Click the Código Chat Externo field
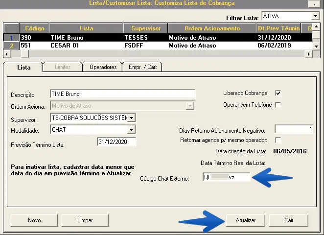 (x=226, y=178)
